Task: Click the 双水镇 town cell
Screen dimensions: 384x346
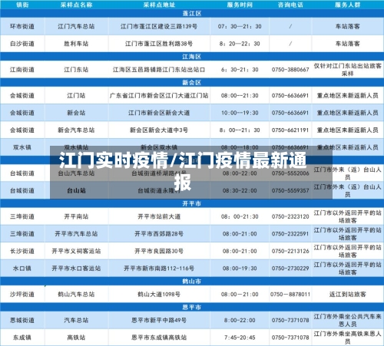Action: (22, 147)
